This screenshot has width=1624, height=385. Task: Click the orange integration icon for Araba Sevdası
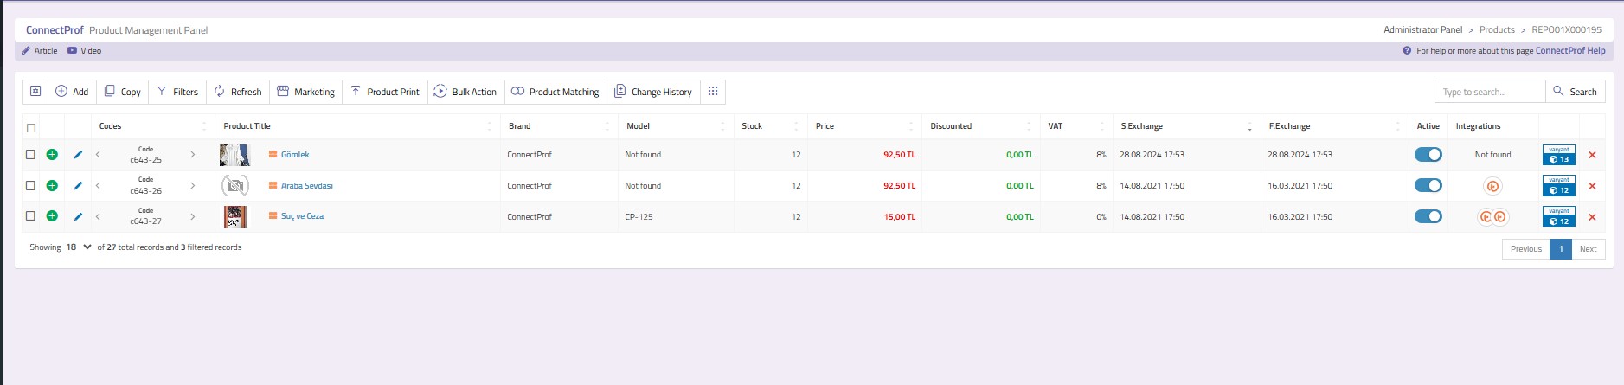1492,186
